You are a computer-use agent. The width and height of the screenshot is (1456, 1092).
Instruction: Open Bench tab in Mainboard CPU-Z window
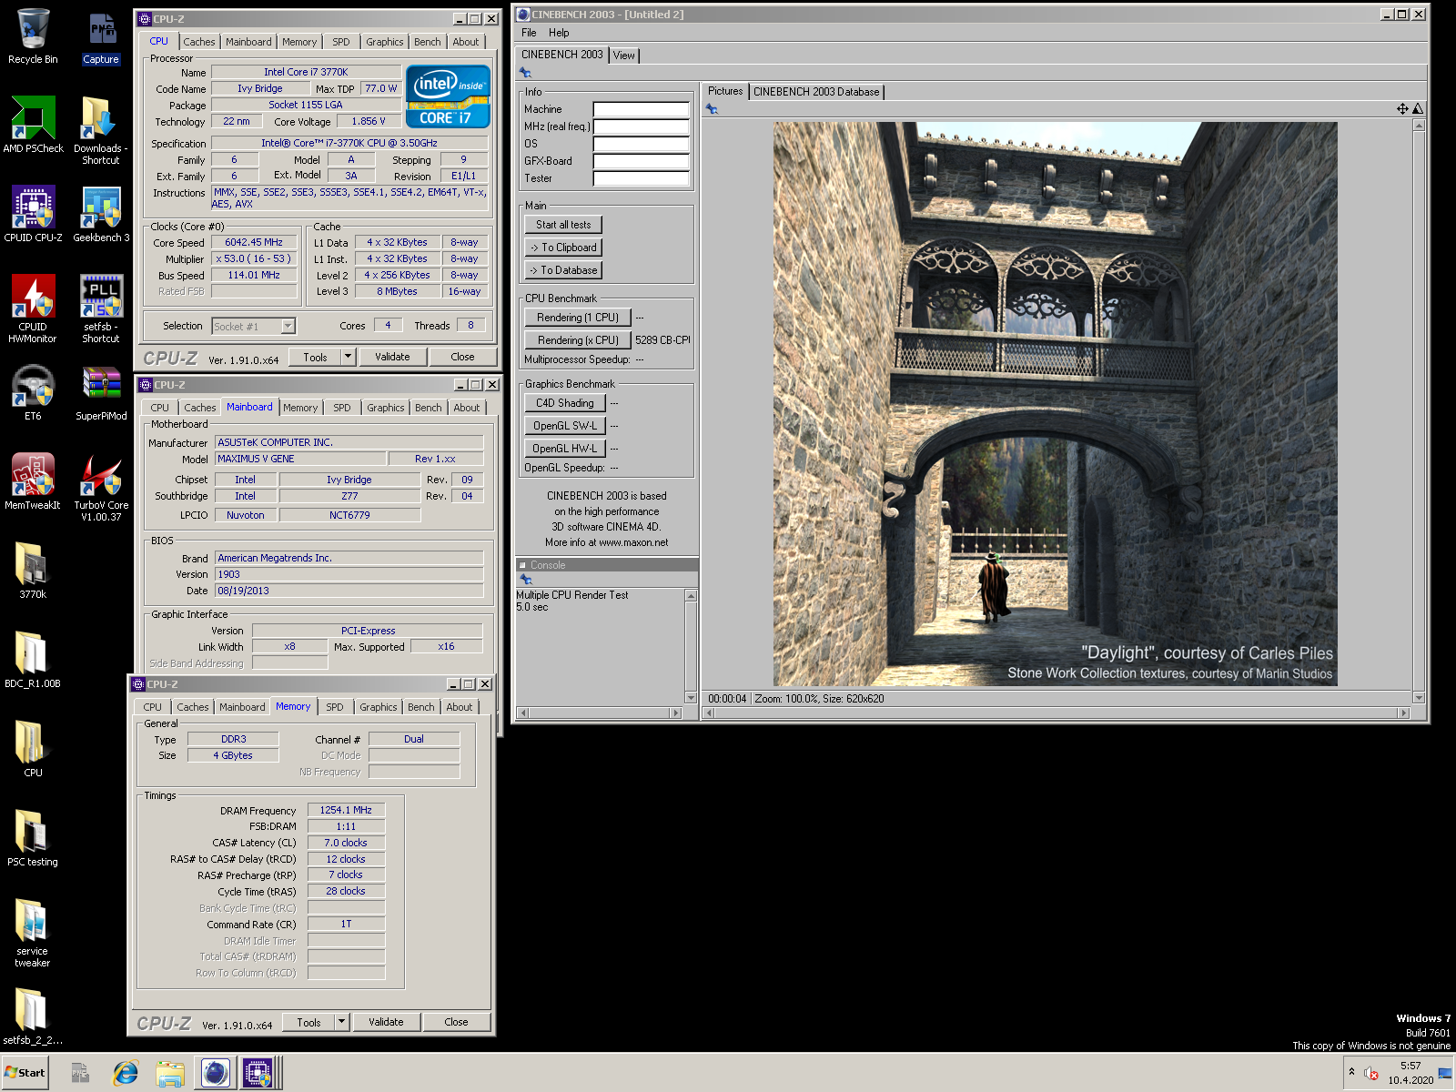tap(428, 408)
